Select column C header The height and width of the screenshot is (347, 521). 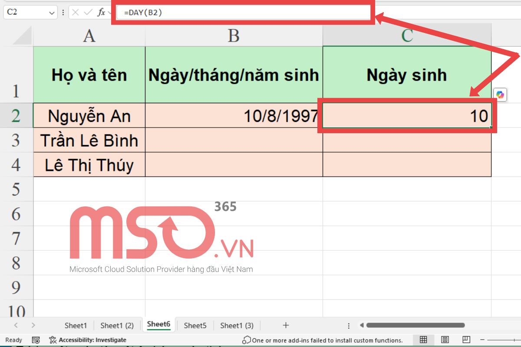(x=407, y=35)
